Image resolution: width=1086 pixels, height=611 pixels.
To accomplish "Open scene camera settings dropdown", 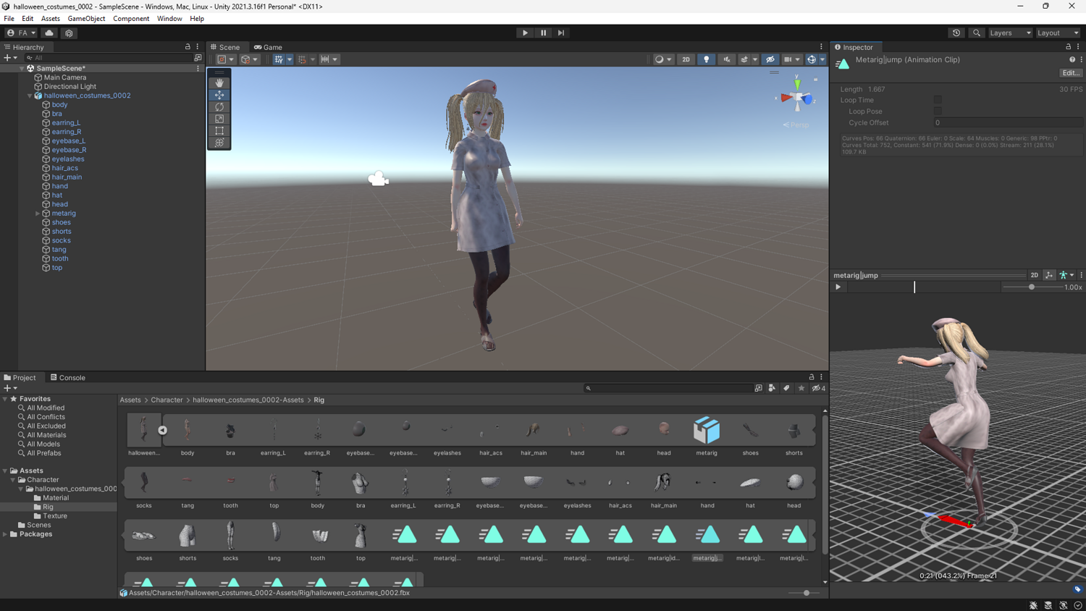I will pos(791,59).
